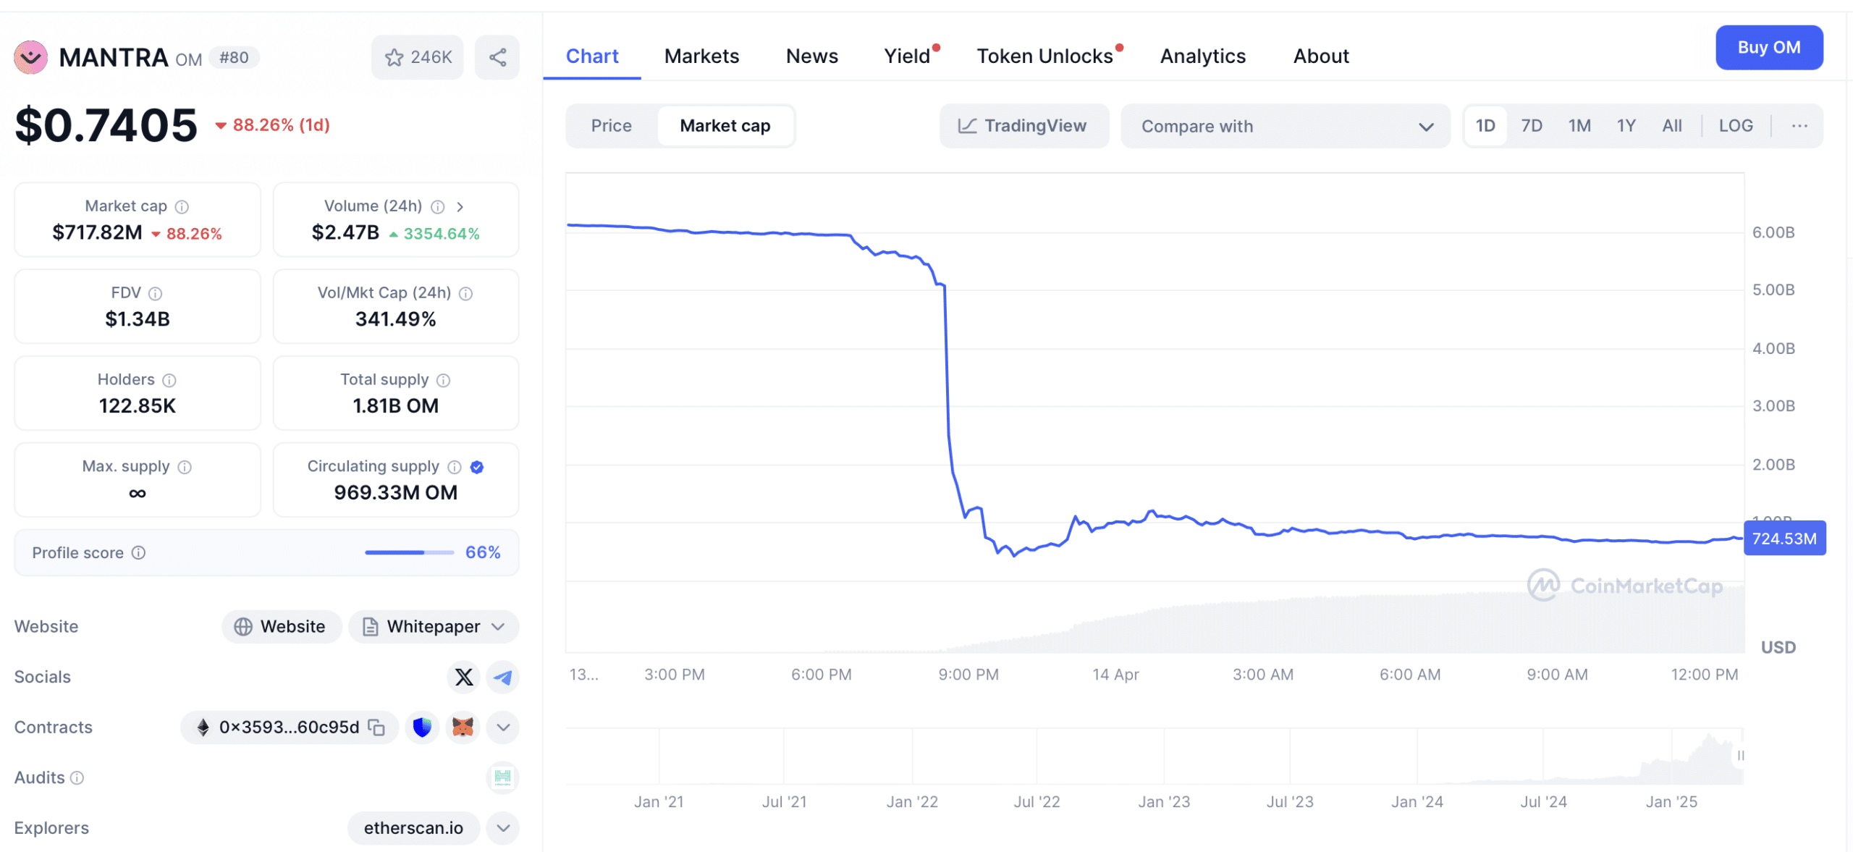This screenshot has width=1853, height=852.
Task: Click the 0x3593...60c95d contract address
Action: point(289,727)
